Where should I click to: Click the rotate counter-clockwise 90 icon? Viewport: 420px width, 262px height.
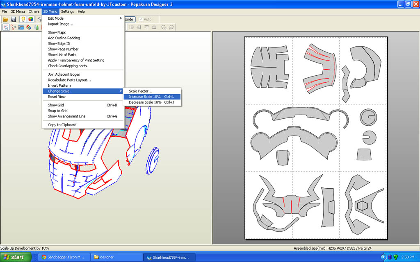(164, 27)
